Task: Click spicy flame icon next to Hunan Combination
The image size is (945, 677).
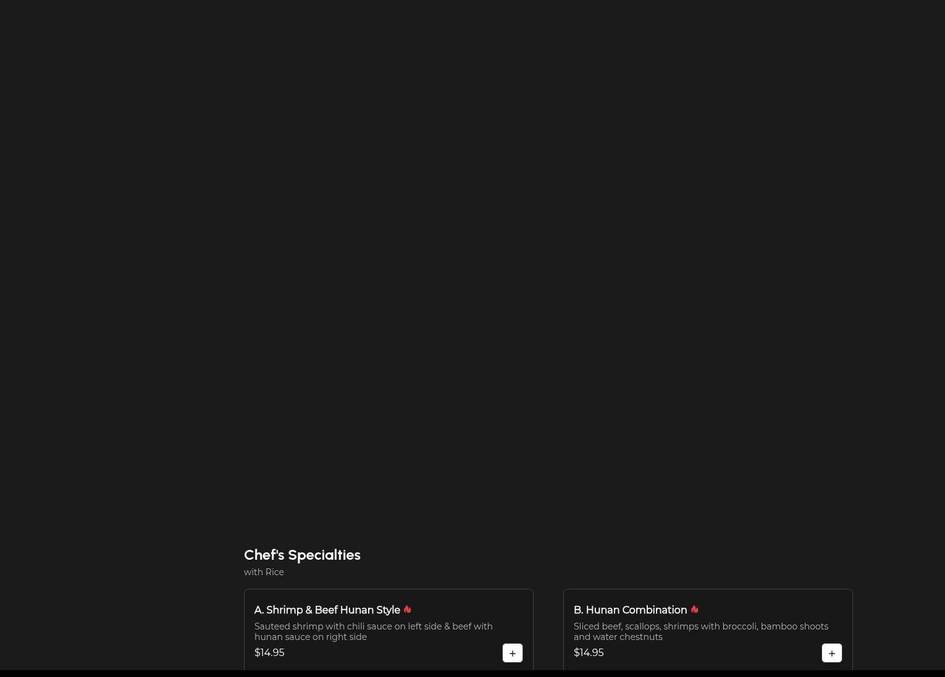Action: coord(694,609)
